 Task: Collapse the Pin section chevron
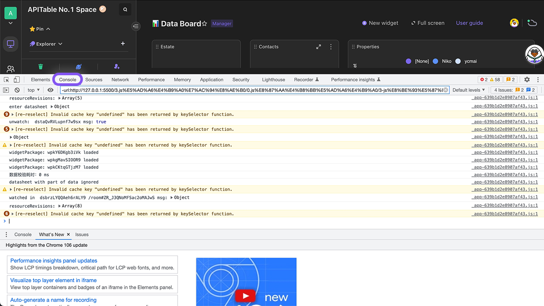[48, 29]
